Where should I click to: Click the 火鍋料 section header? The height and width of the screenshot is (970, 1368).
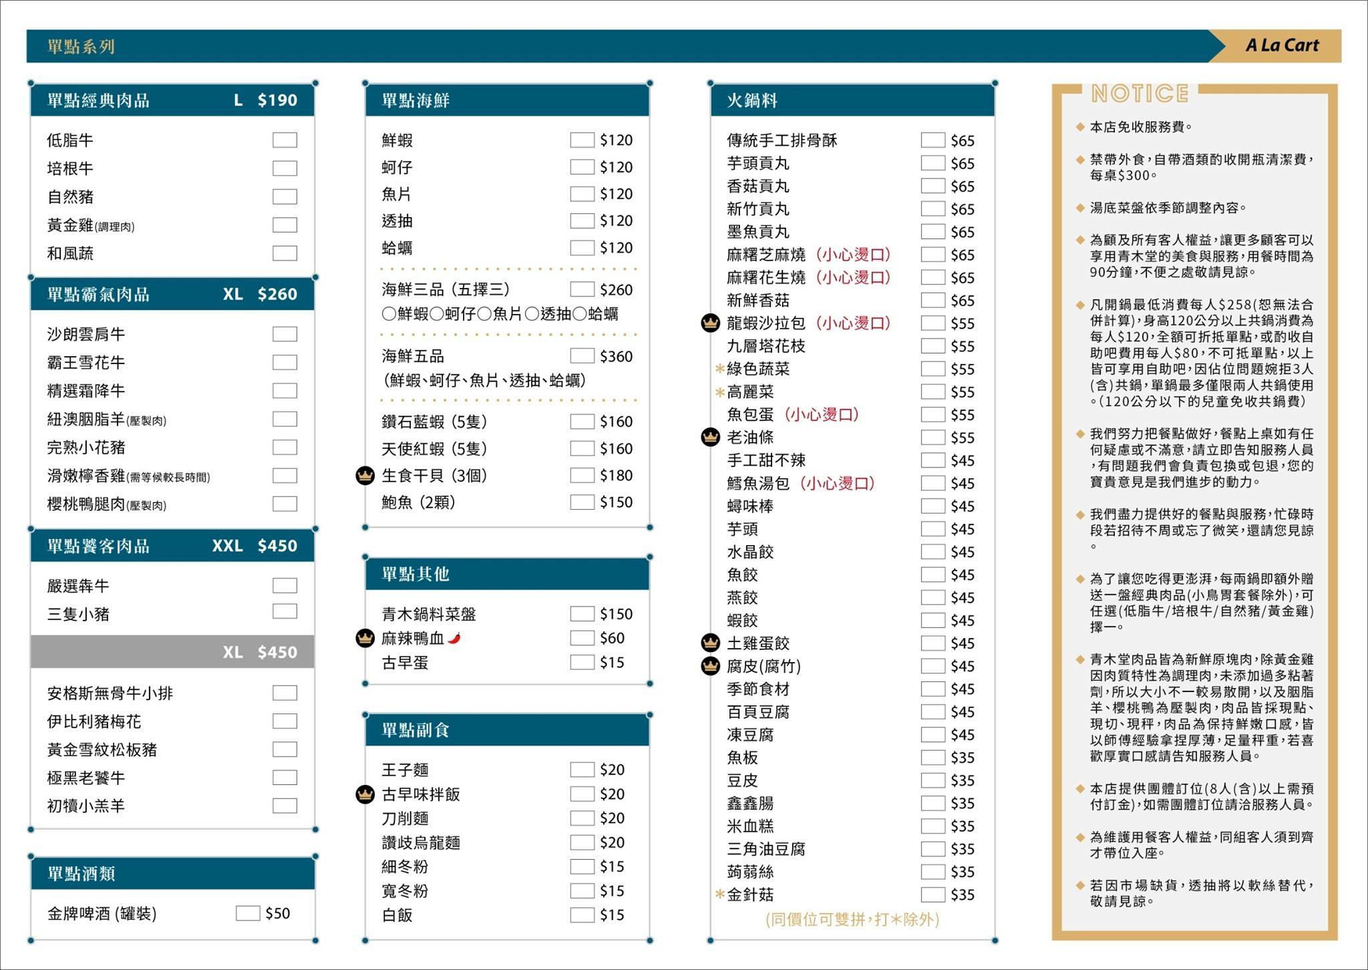click(852, 100)
